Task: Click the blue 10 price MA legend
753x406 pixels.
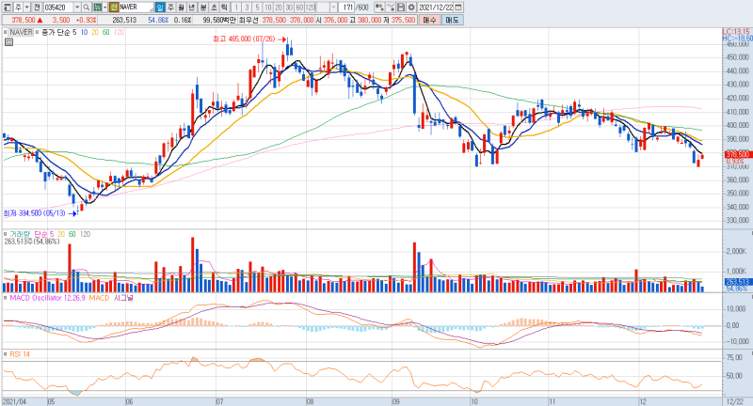Action: 84,32
